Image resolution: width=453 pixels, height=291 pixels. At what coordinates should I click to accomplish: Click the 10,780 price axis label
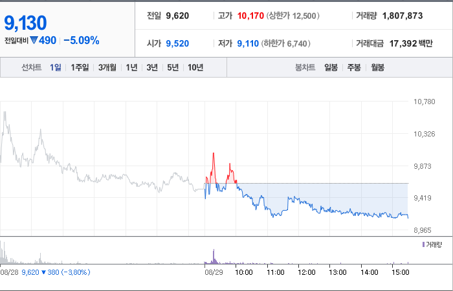425,102
